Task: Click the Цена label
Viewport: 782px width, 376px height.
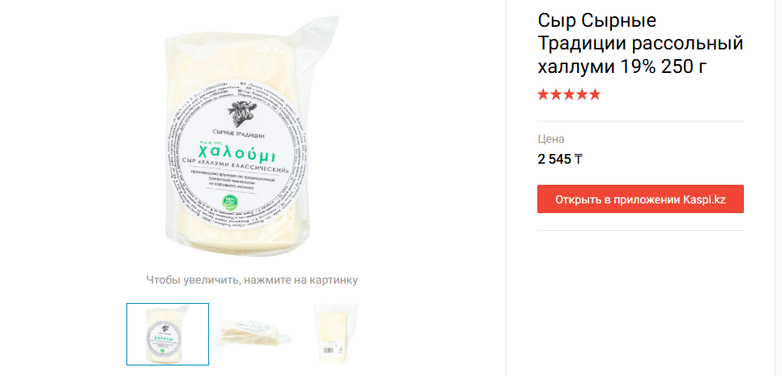Action: pos(550,139)
